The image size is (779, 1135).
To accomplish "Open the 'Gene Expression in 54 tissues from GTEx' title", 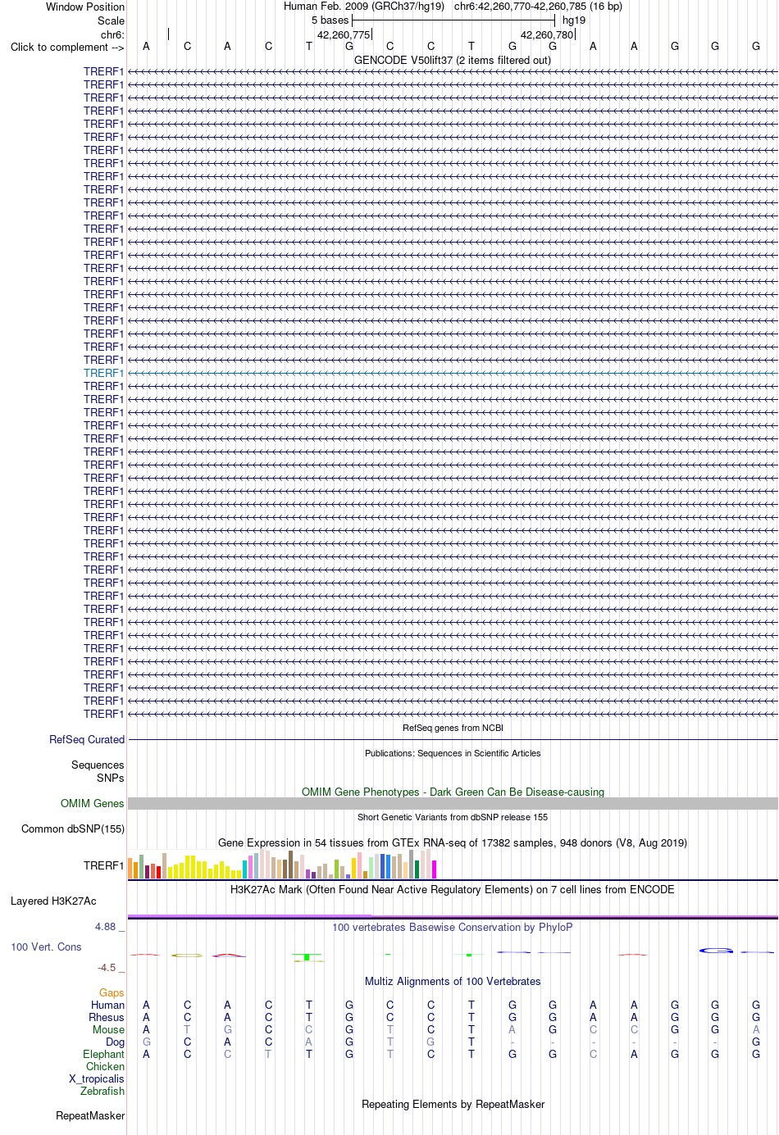I will tap(453, 842).
